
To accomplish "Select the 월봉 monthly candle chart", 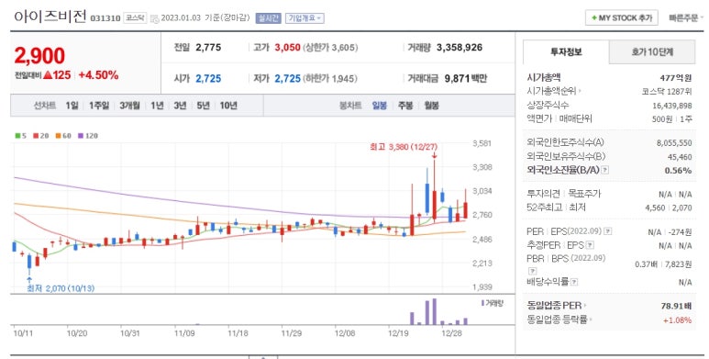I will pyautogui.click(x=432, y=106).
